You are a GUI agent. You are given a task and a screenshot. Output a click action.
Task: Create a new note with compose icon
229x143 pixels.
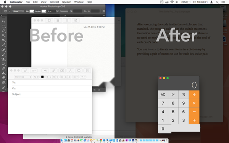(76, 21)
